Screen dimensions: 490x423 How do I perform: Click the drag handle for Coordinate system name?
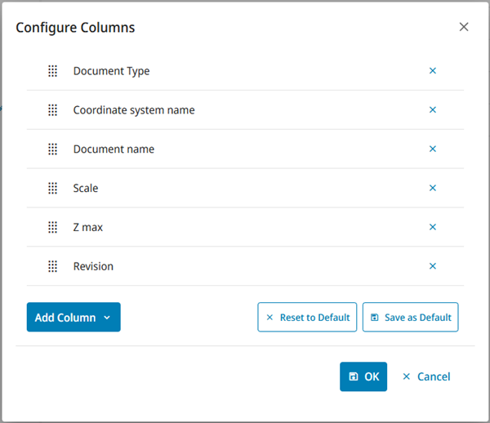click(52, 110)
